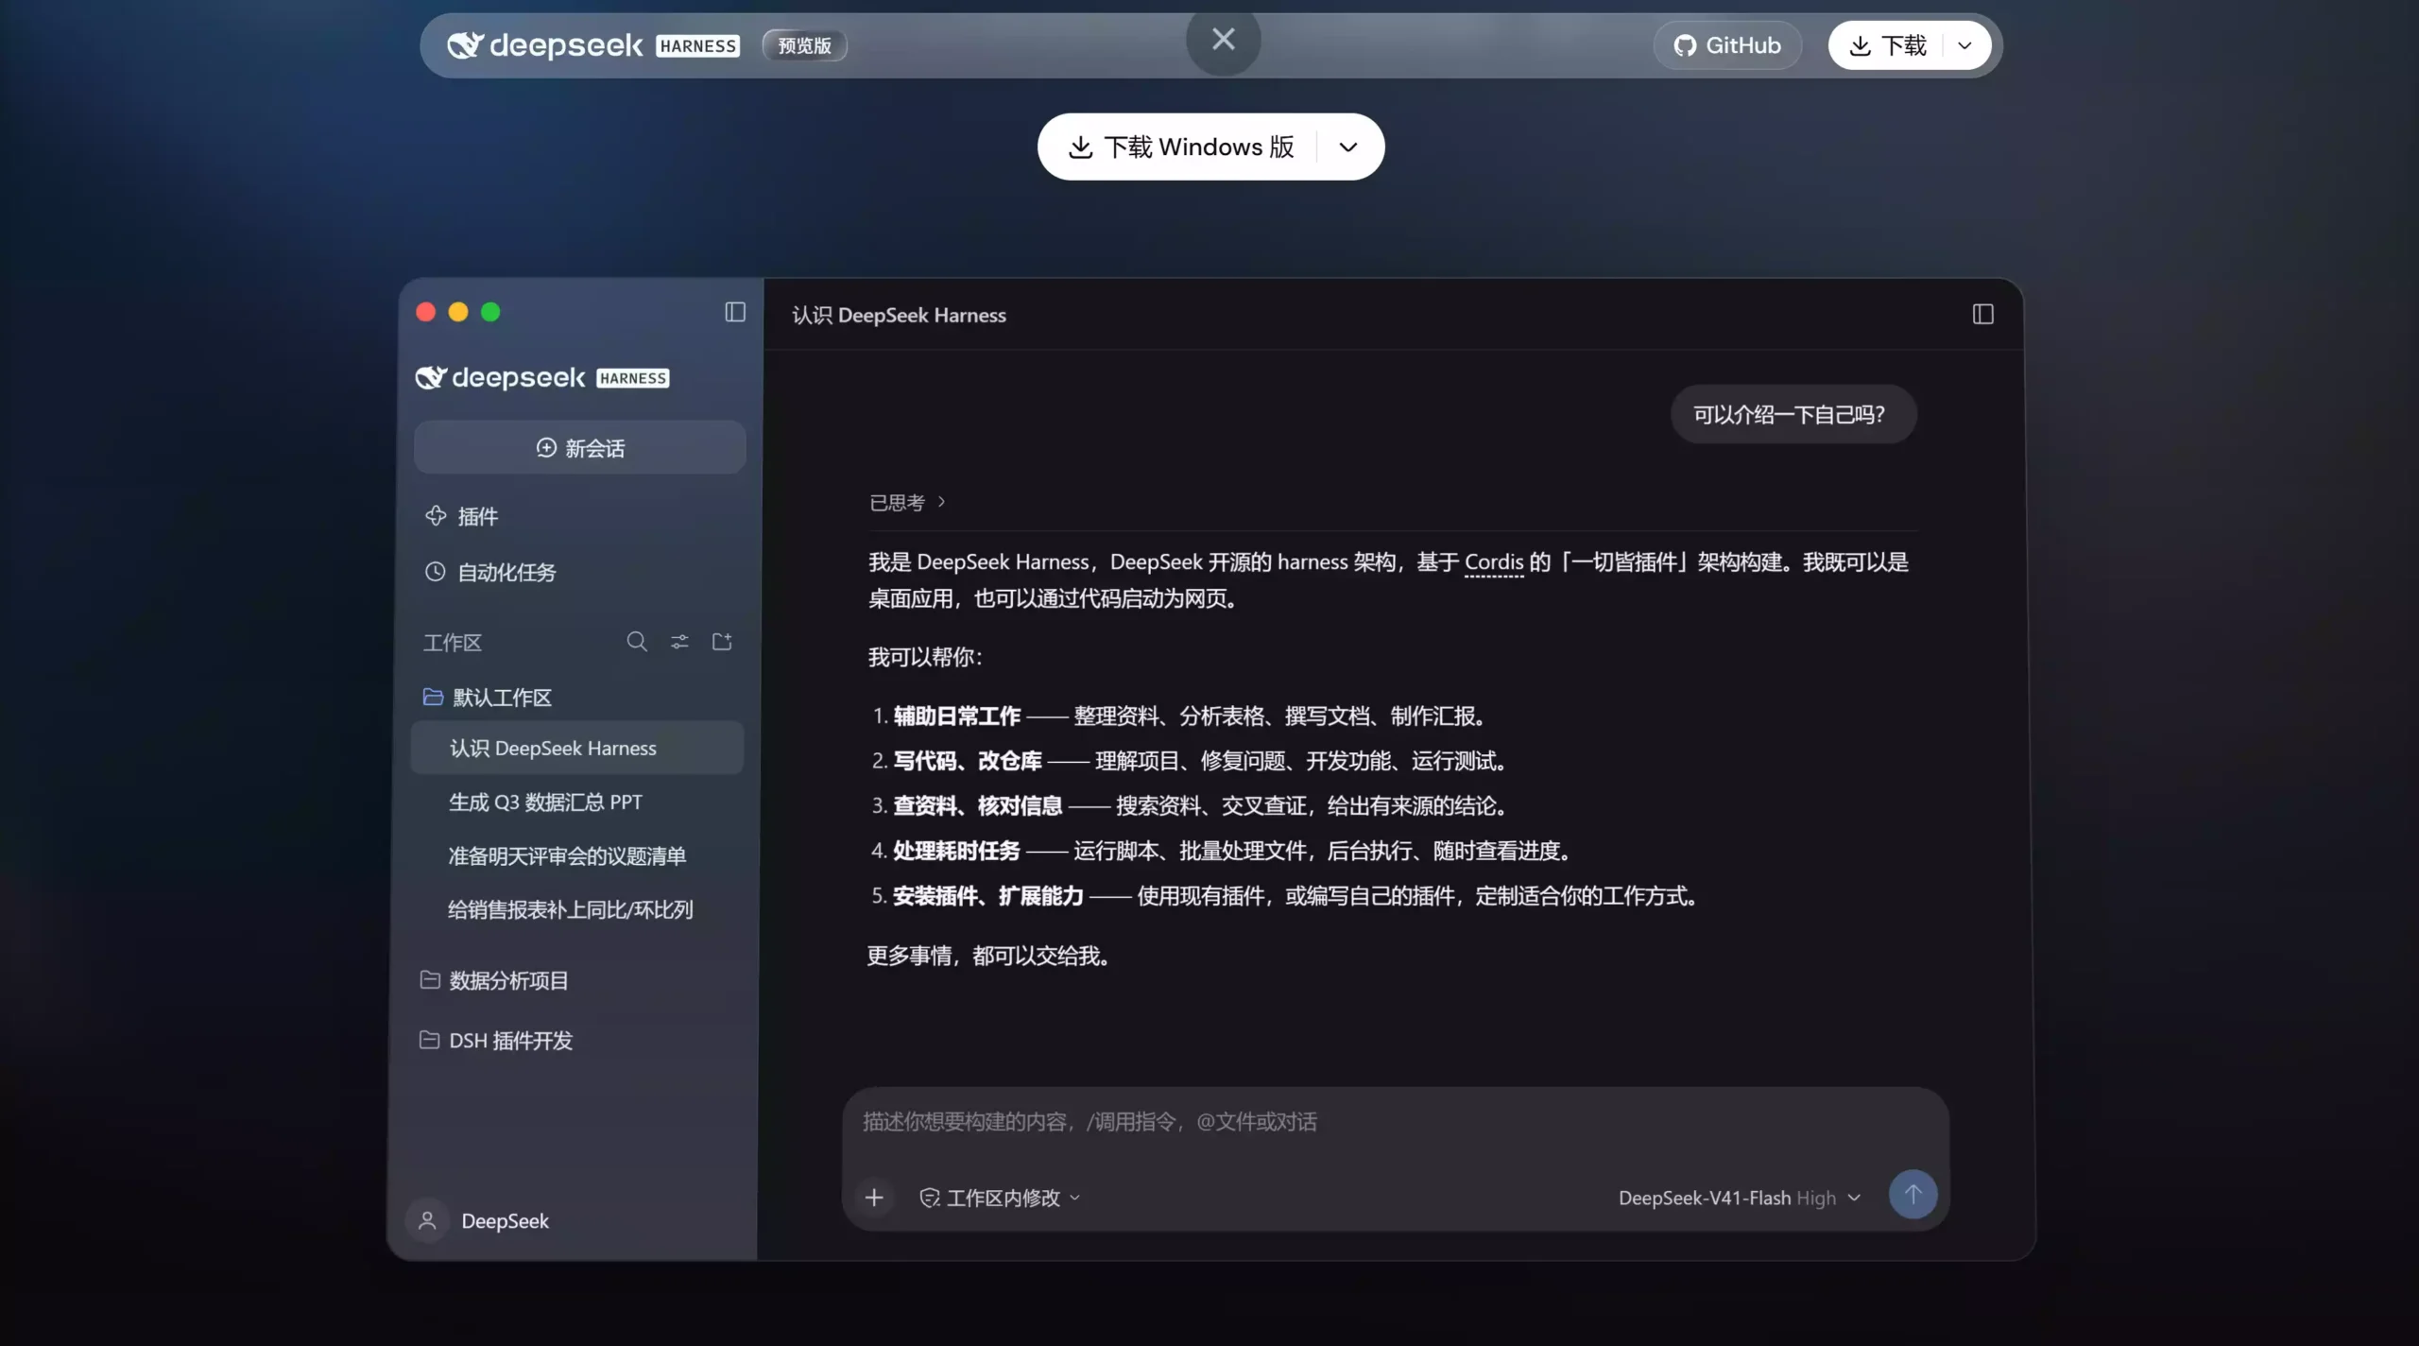
Task: Click the 下载 button in top bar
Action: (x=1887, y=45)
